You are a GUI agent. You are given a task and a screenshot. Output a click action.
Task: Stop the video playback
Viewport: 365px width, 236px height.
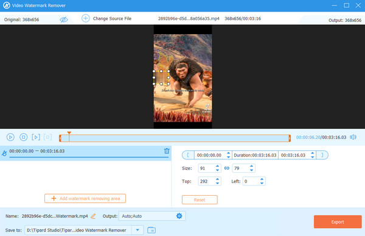point(23,137)
